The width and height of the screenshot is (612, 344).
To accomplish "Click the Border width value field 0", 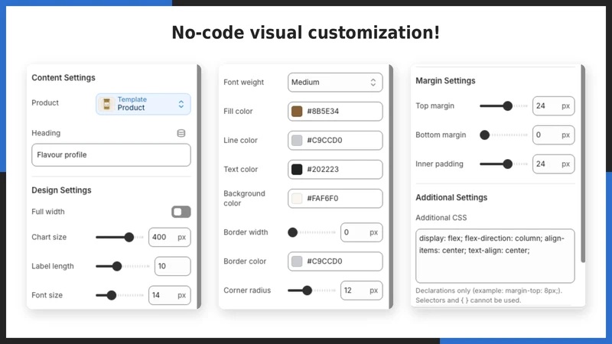I will pyautogui.click(x=361, y=232).
